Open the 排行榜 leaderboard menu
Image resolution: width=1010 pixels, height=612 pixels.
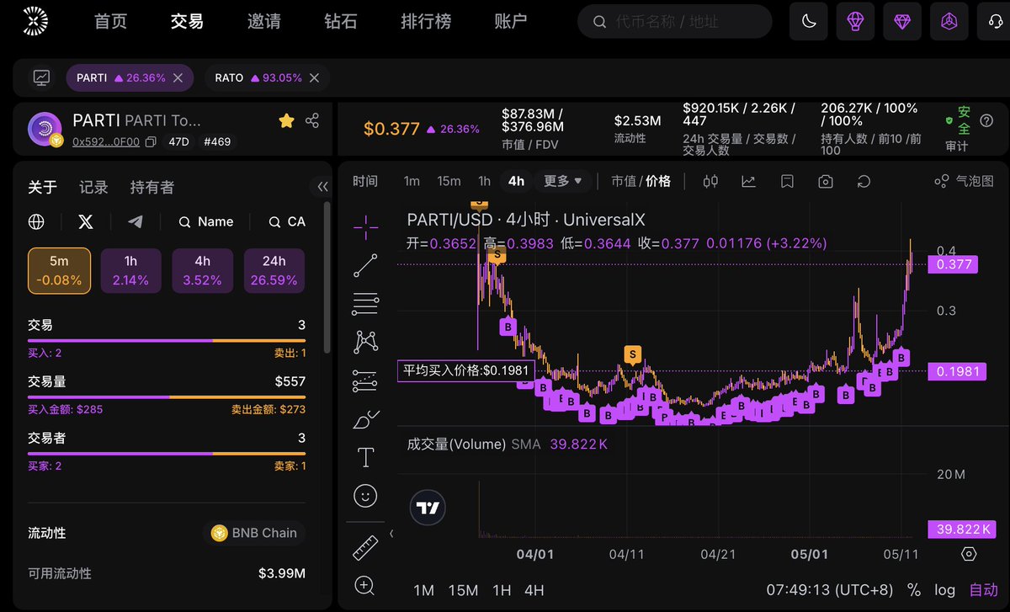(x=426, y=21)
